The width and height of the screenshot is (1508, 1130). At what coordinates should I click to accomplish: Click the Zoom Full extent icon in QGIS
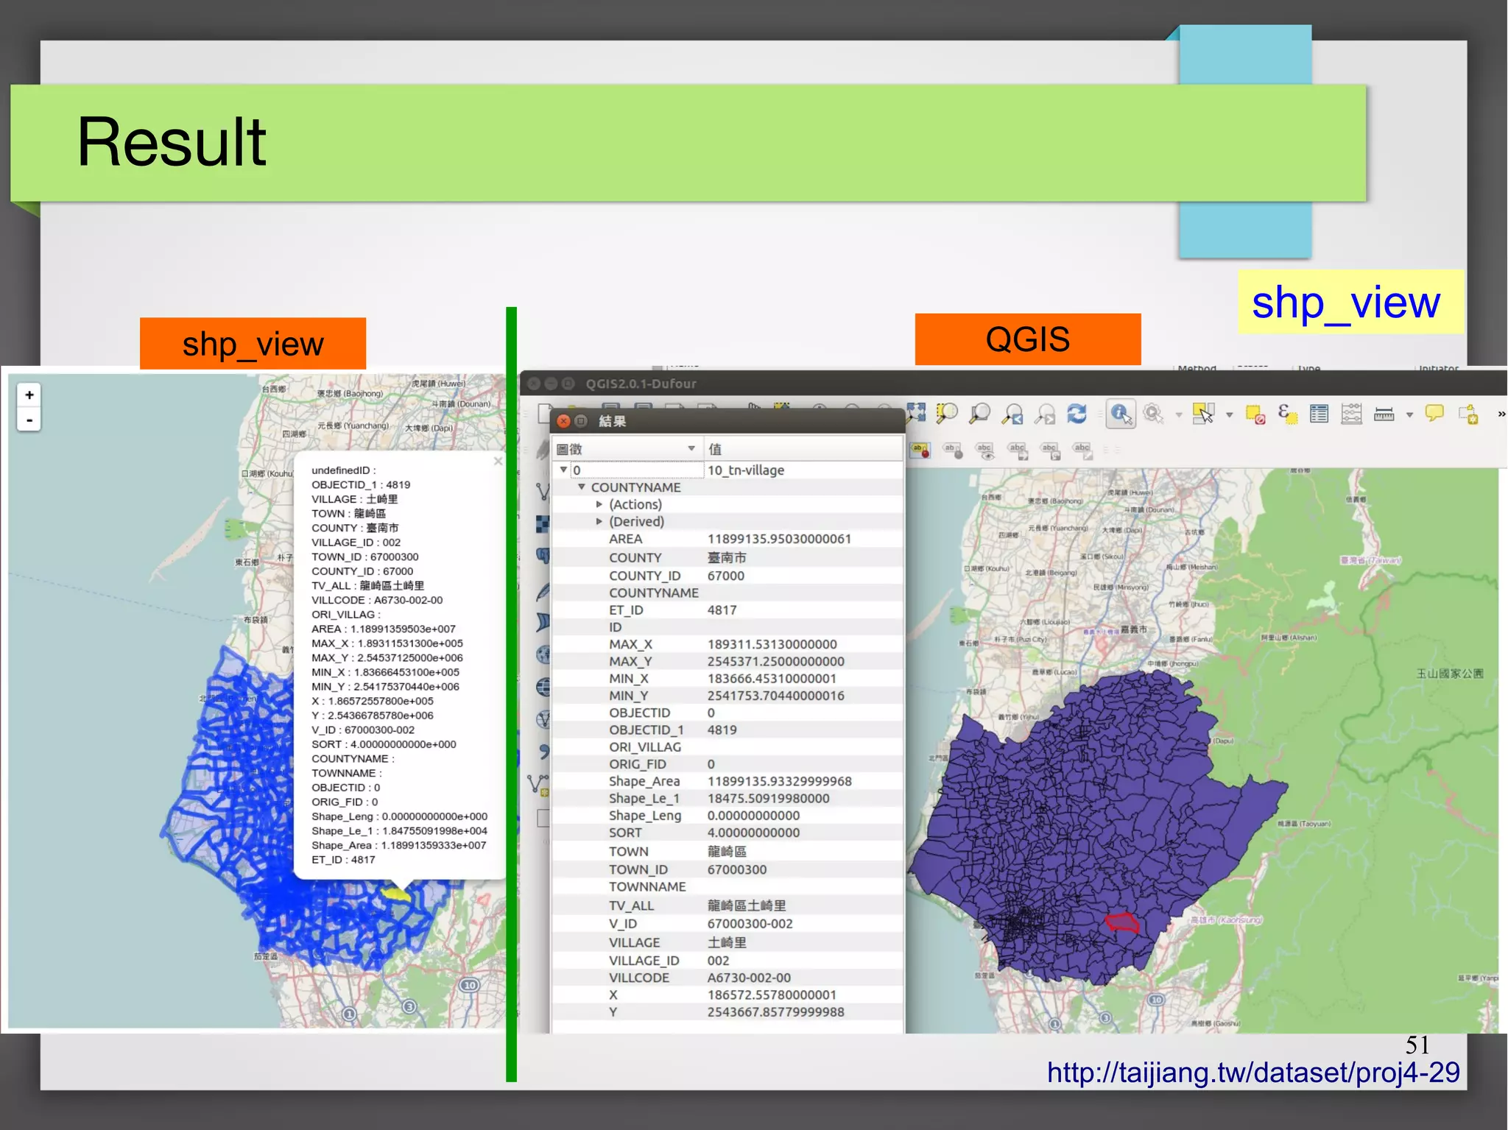[x=916, y=413]
